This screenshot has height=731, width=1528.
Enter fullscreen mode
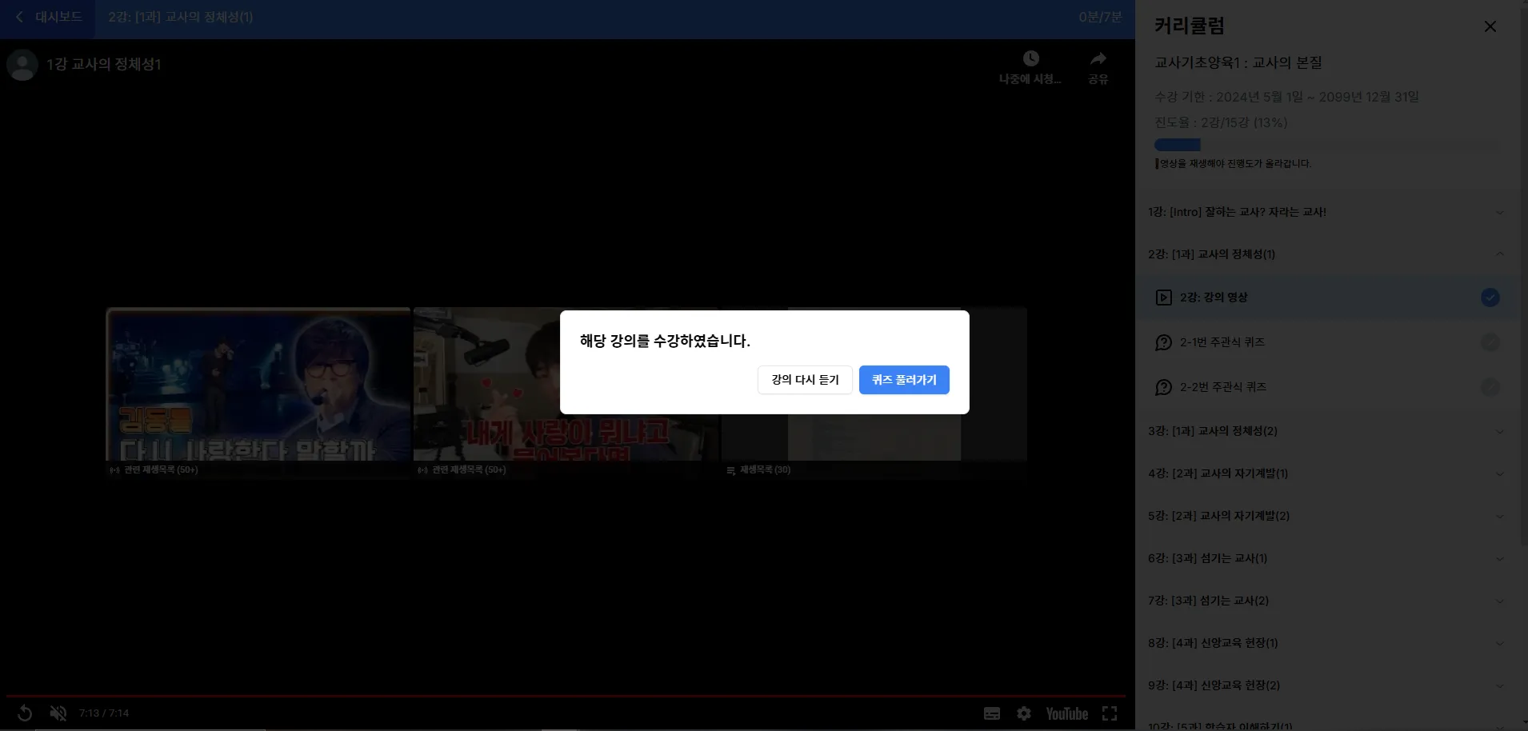click(1110, 713)
